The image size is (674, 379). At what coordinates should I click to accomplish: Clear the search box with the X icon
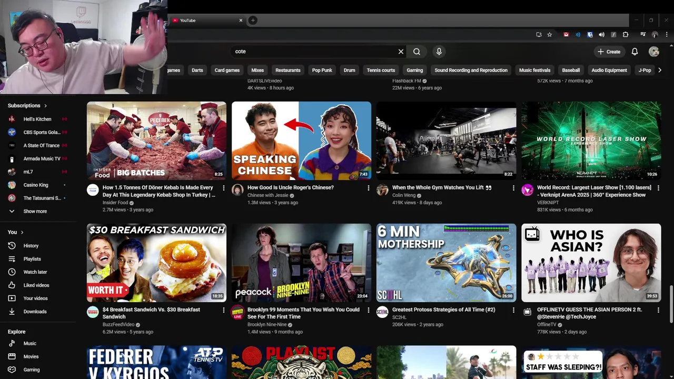click(x=401, y=52)
